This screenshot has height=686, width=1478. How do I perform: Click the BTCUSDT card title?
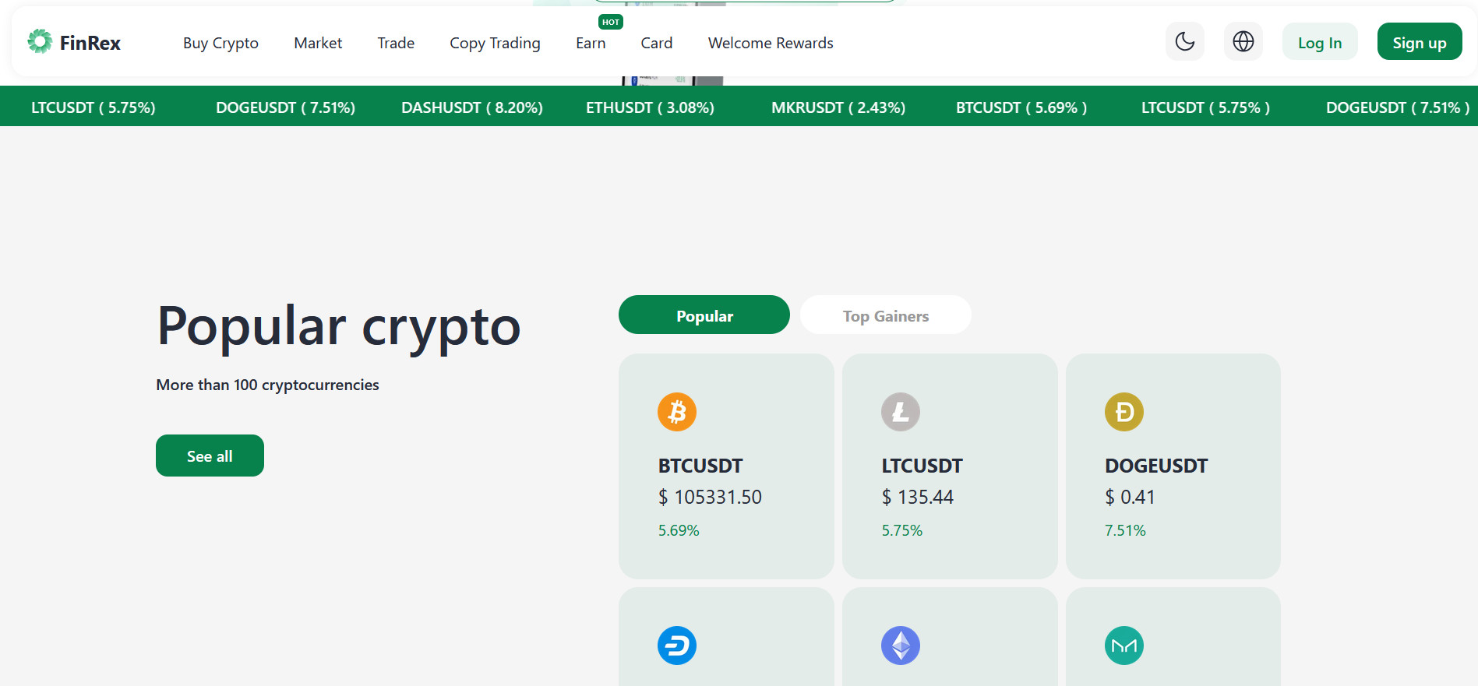pyautogui.click(x=700, y=466)
